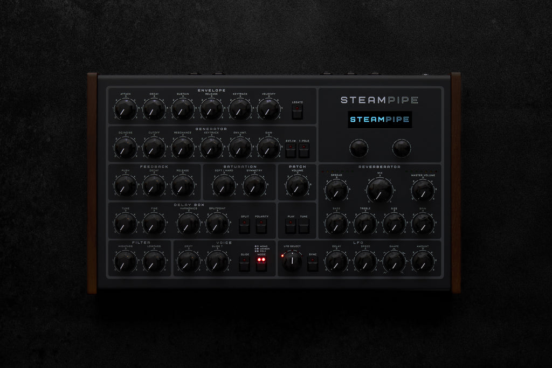Toggle the Polarity switch
The image size is (552, 368).
coord(261,226)
